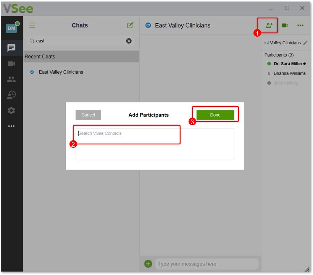Click the DM user avatar
313x275 pixels.
[x=11, y=28]
